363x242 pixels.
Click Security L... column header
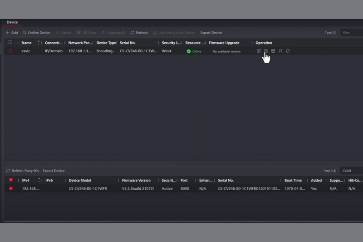tap(172, 43)
